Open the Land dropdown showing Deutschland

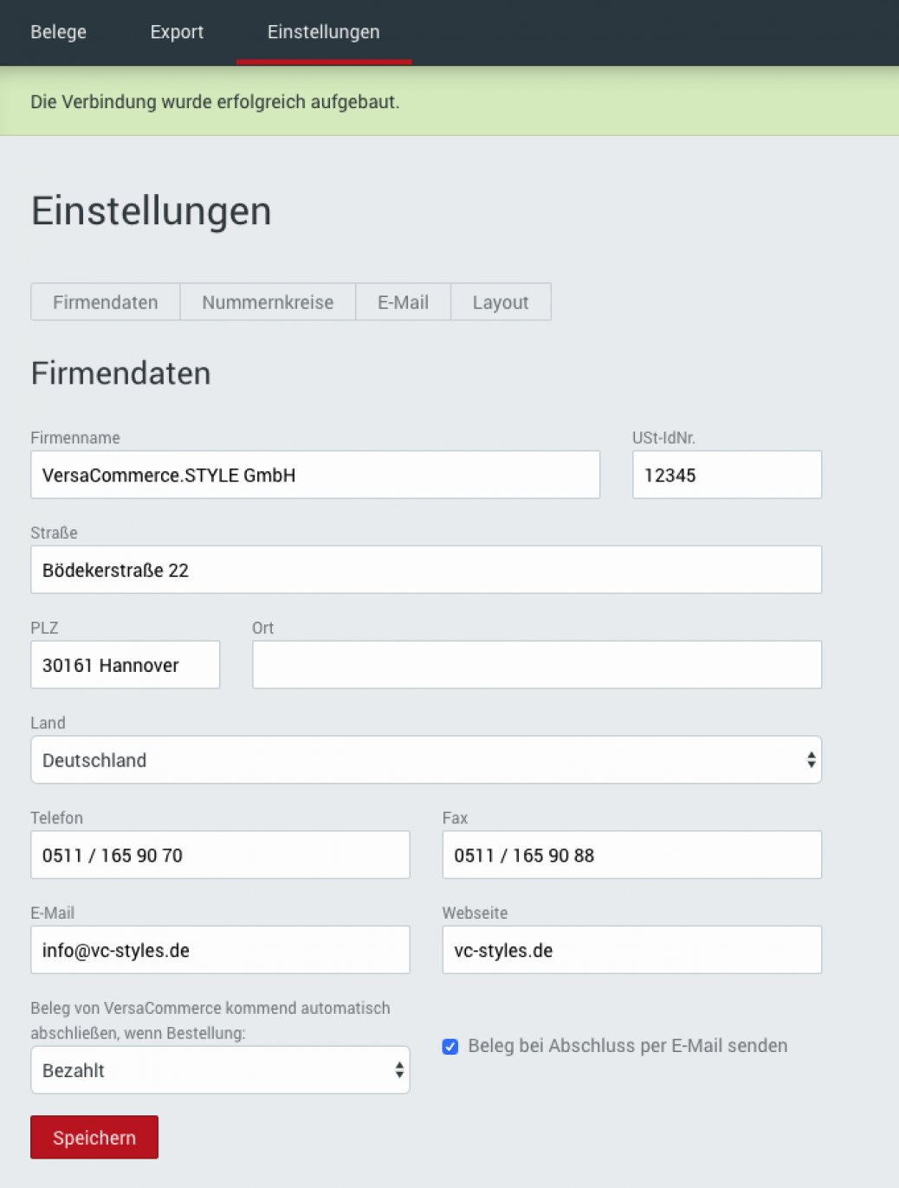click(x=426, y=760)
